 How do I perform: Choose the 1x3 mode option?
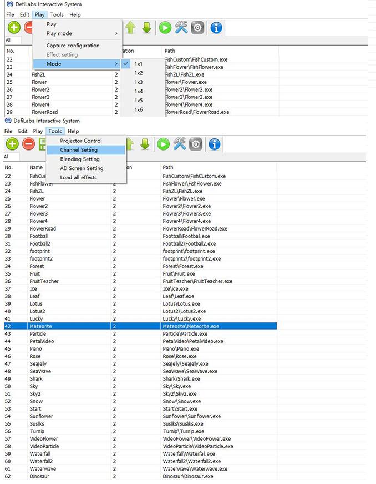(138, 82)
